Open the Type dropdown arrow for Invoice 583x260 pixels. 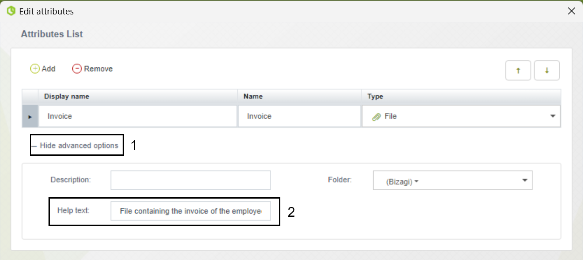553,116
